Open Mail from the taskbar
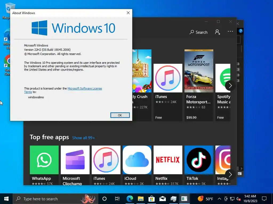 pyautogui.click(x=163, y=199)
